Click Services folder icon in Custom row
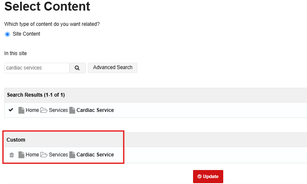Viewport: 307px width, 184px height. [x=44, y=155]
